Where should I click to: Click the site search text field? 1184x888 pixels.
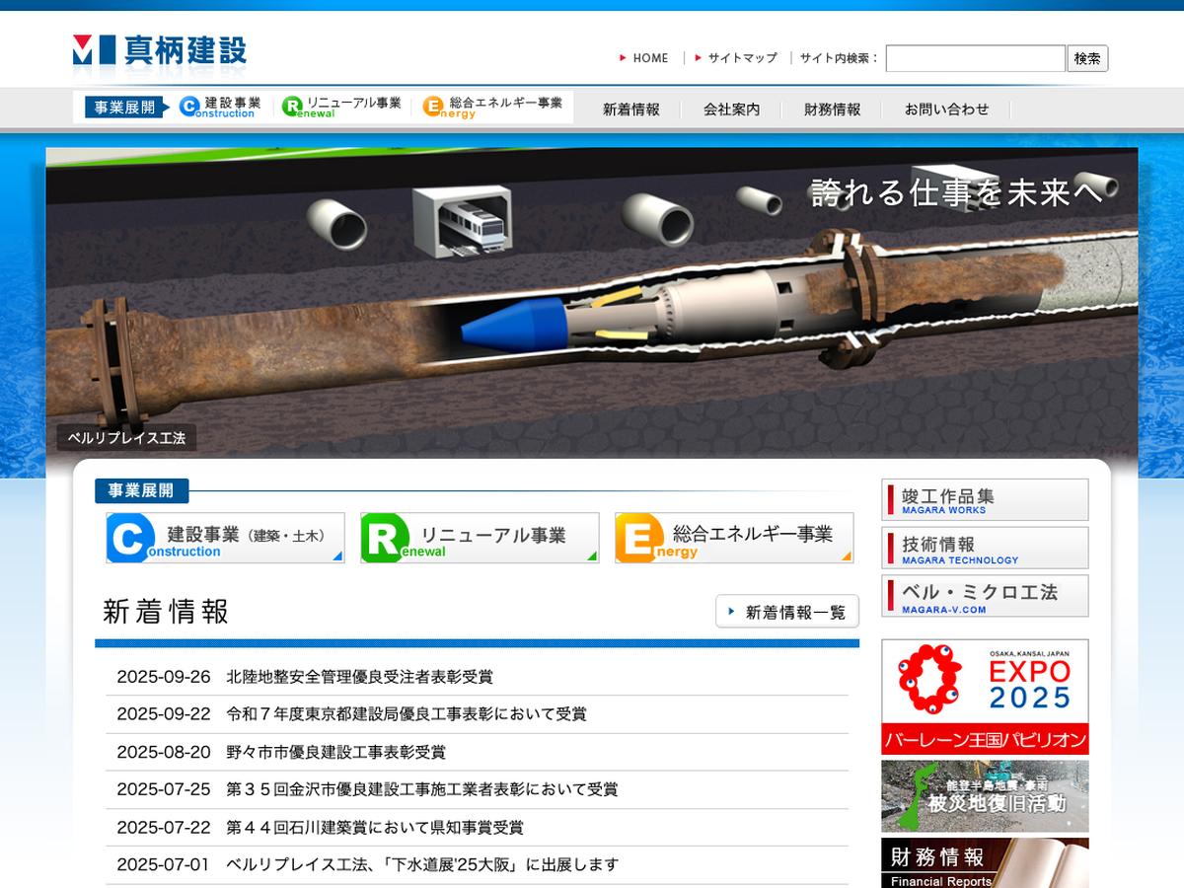(x=975, y=58)
